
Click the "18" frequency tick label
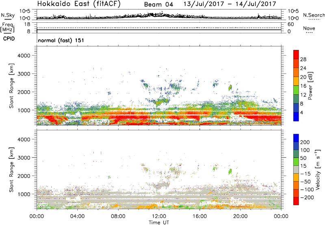point(27,24)
